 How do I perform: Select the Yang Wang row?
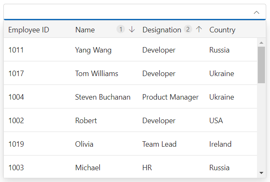93,50
